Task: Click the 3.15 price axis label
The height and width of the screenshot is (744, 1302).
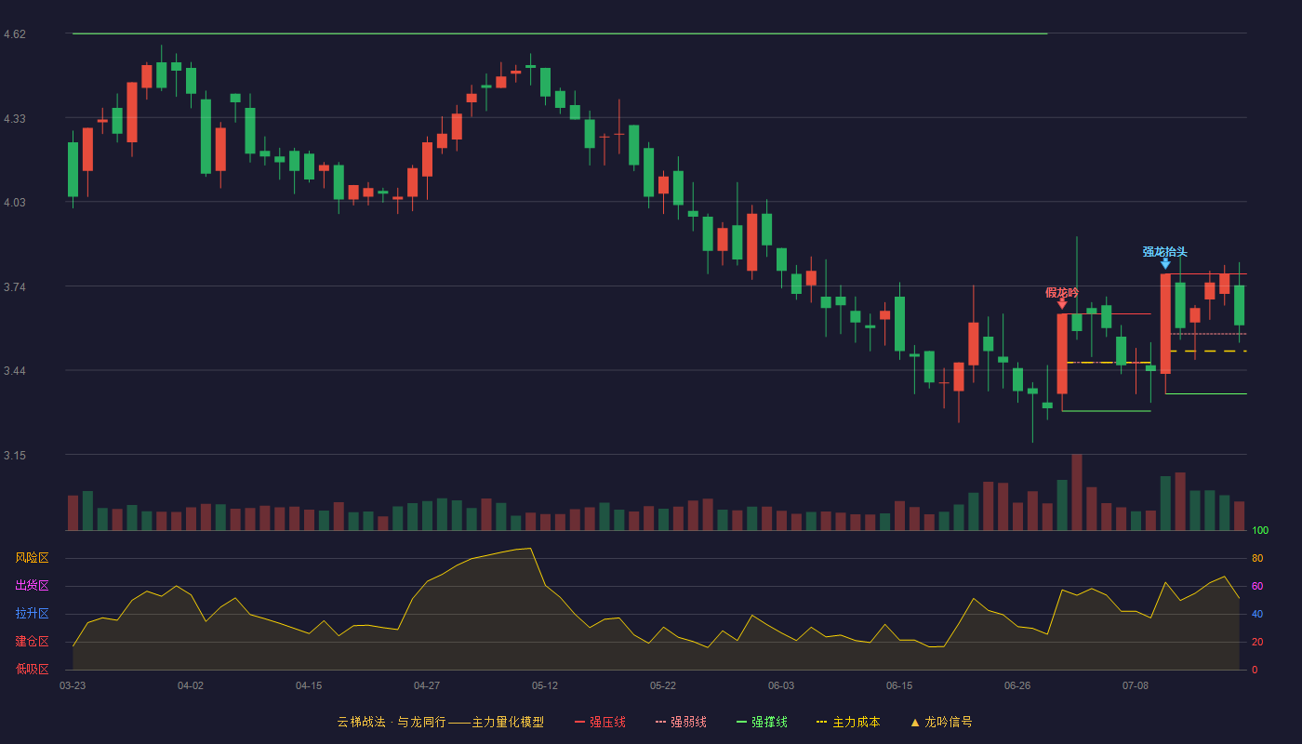Action: click(x=15, y=456)
